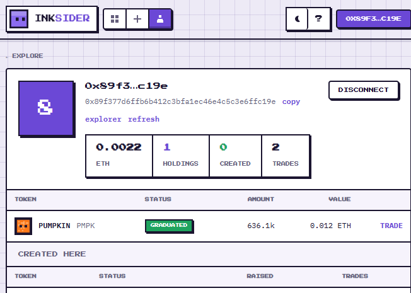This screenshot has width=411, height=293.
Task: Click the GRADUATED status badge
Action: (x=169, y=226)
